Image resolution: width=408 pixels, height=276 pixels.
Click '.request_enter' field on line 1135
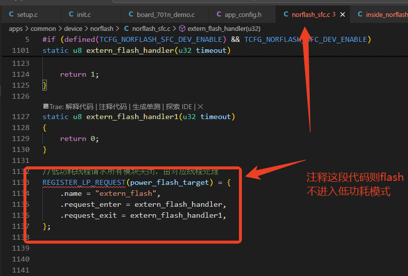click(x=91, y=205)
